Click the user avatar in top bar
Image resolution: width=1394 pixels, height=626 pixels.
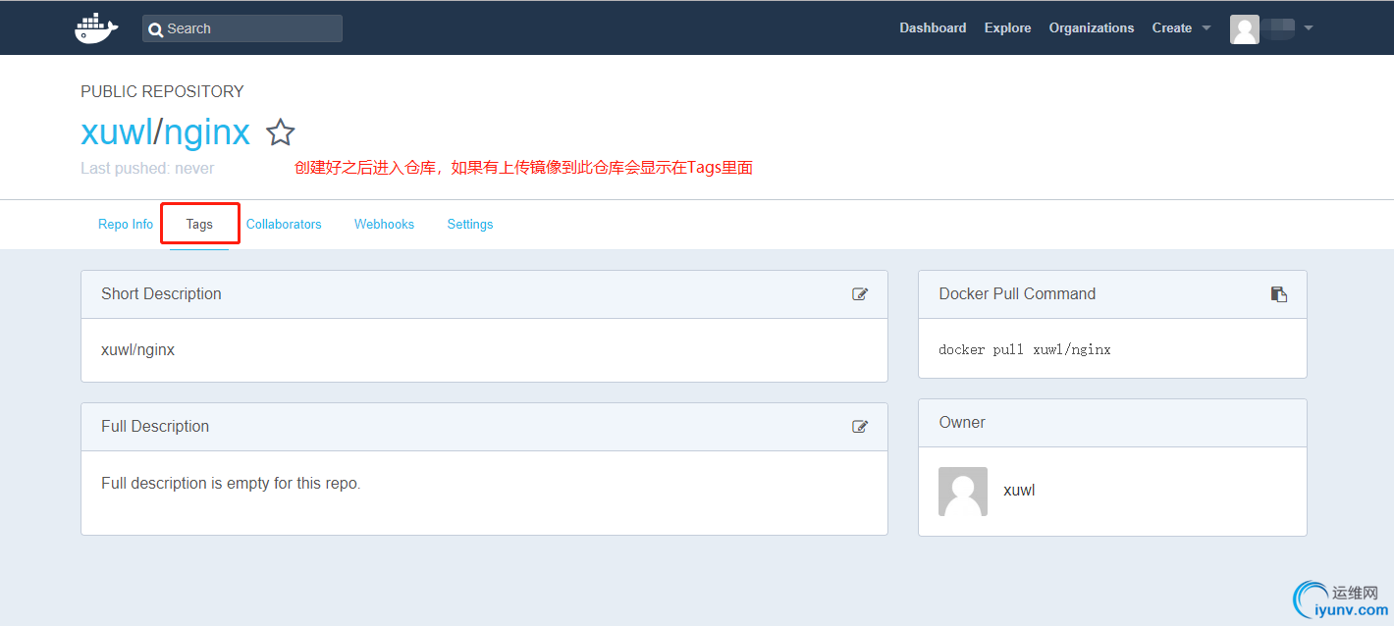[x=1244, y=29]
